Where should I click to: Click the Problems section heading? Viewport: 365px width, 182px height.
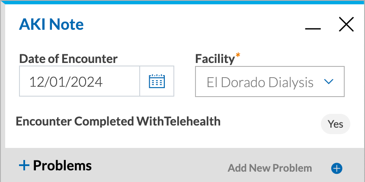point(62,166)
